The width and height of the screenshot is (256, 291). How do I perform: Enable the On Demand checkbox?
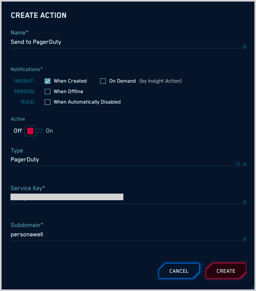click(x=103, y=81)
